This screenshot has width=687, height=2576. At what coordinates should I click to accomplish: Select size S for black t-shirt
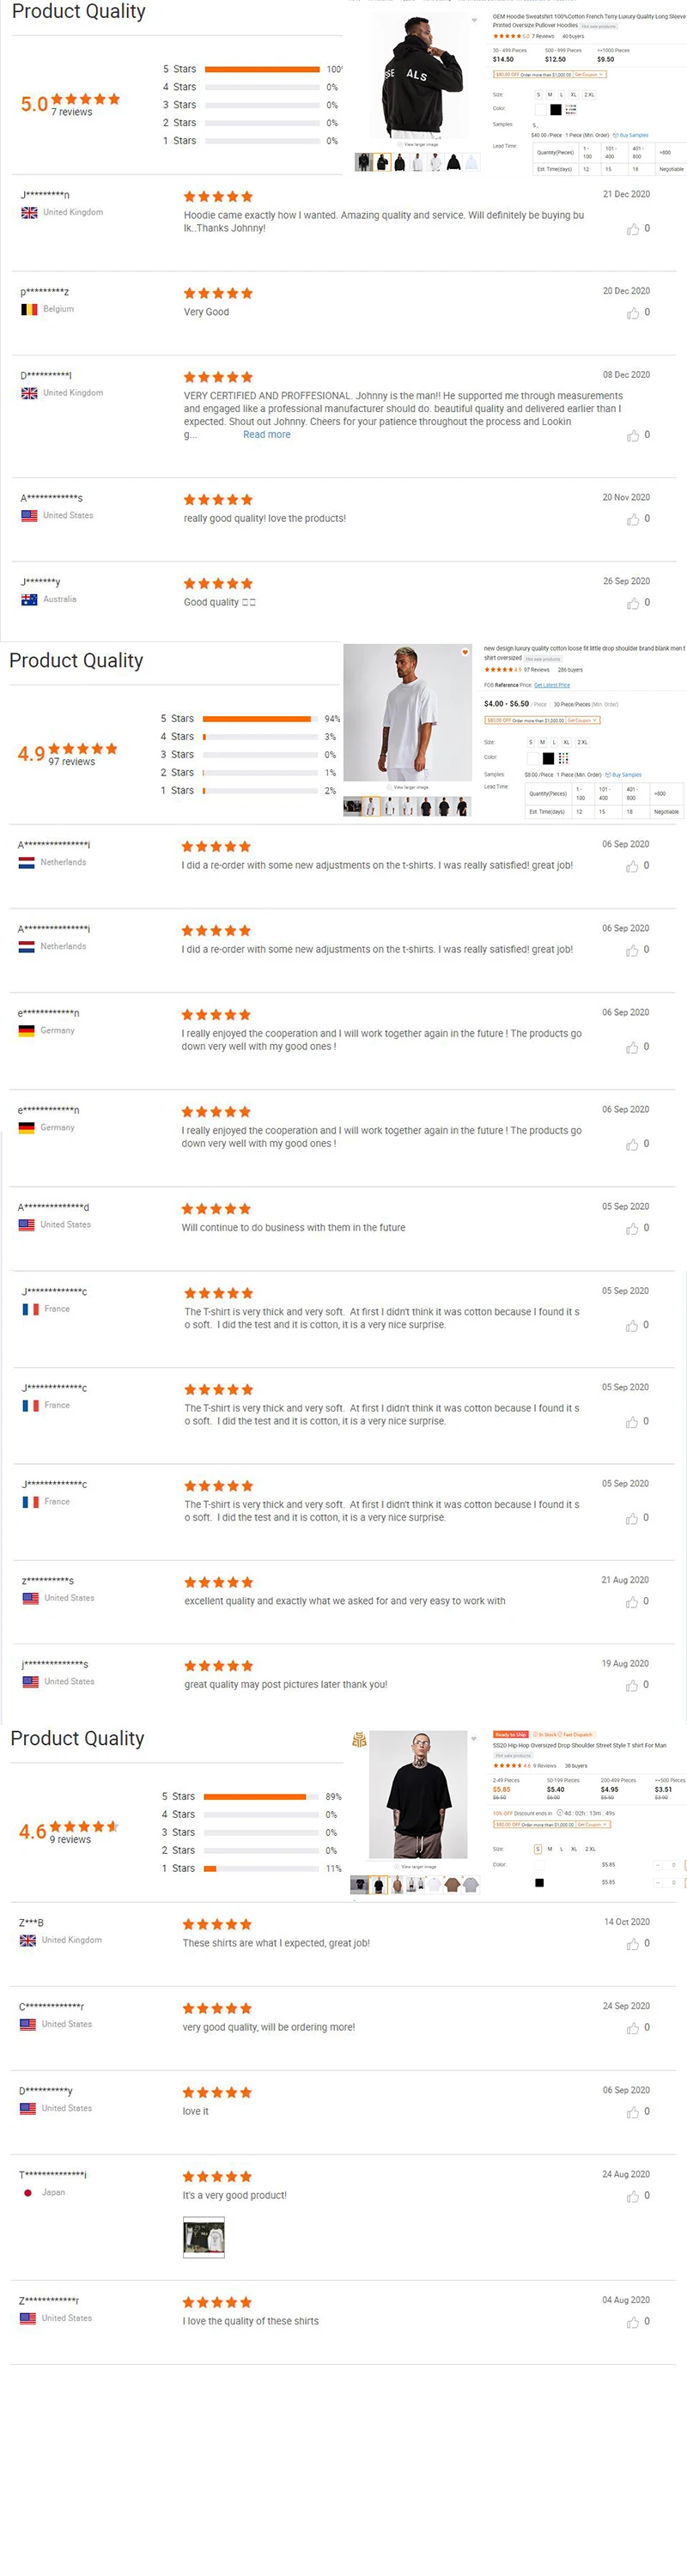click(x=537, y=1849)
